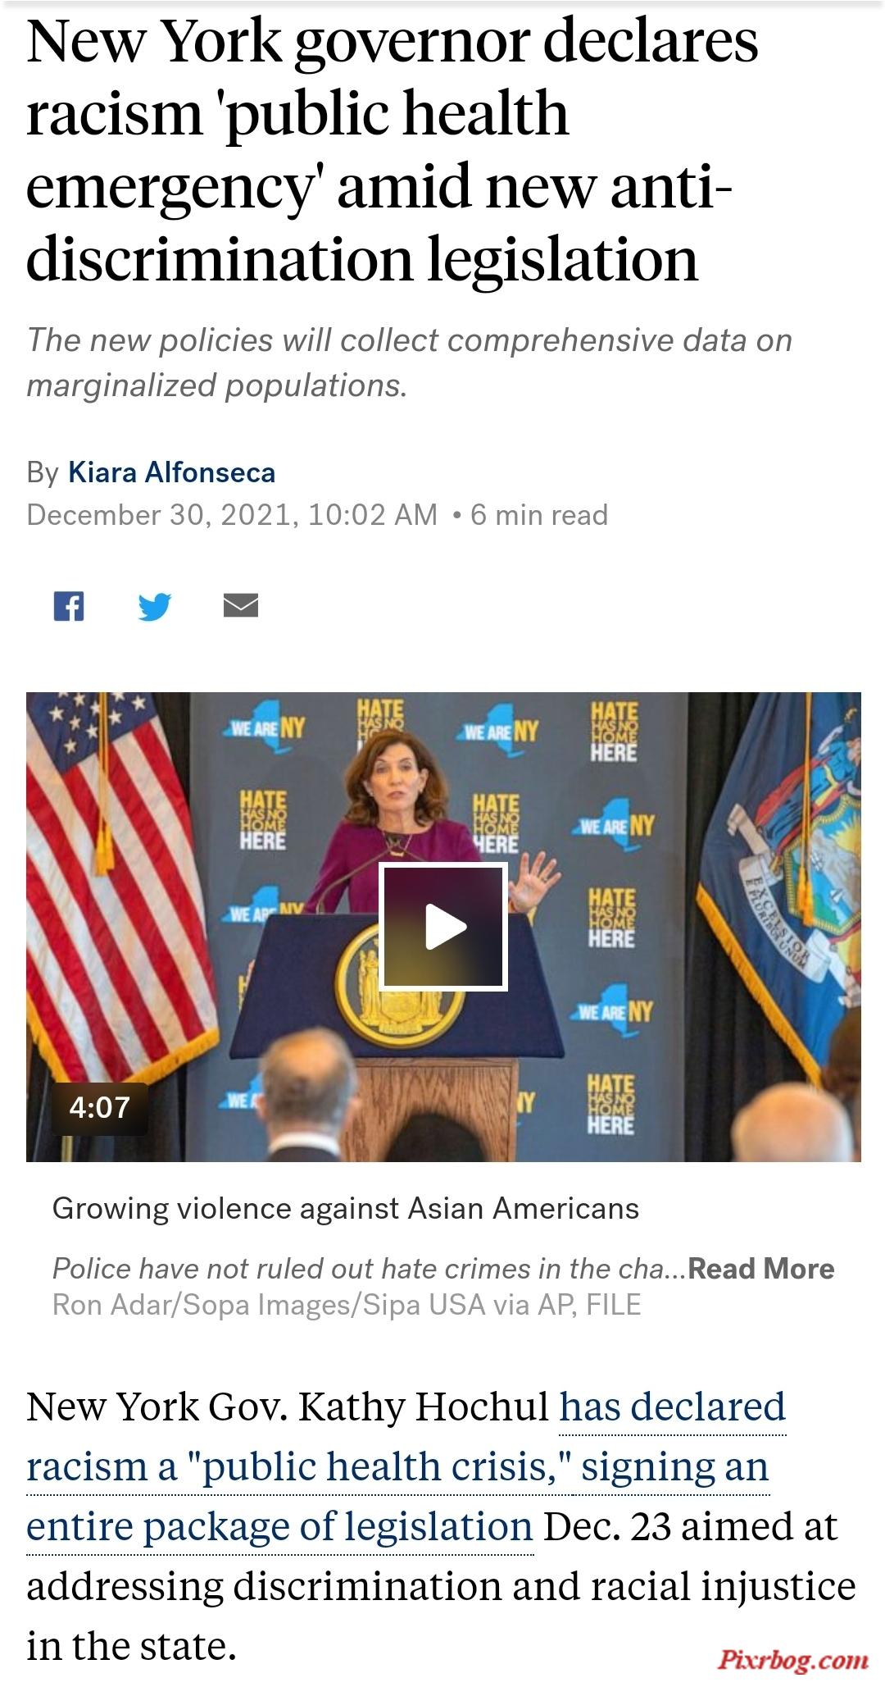The image size is (885, 1687).
Task: Open author Kiara Alfonseca's profile link
Action: (171, 472)
